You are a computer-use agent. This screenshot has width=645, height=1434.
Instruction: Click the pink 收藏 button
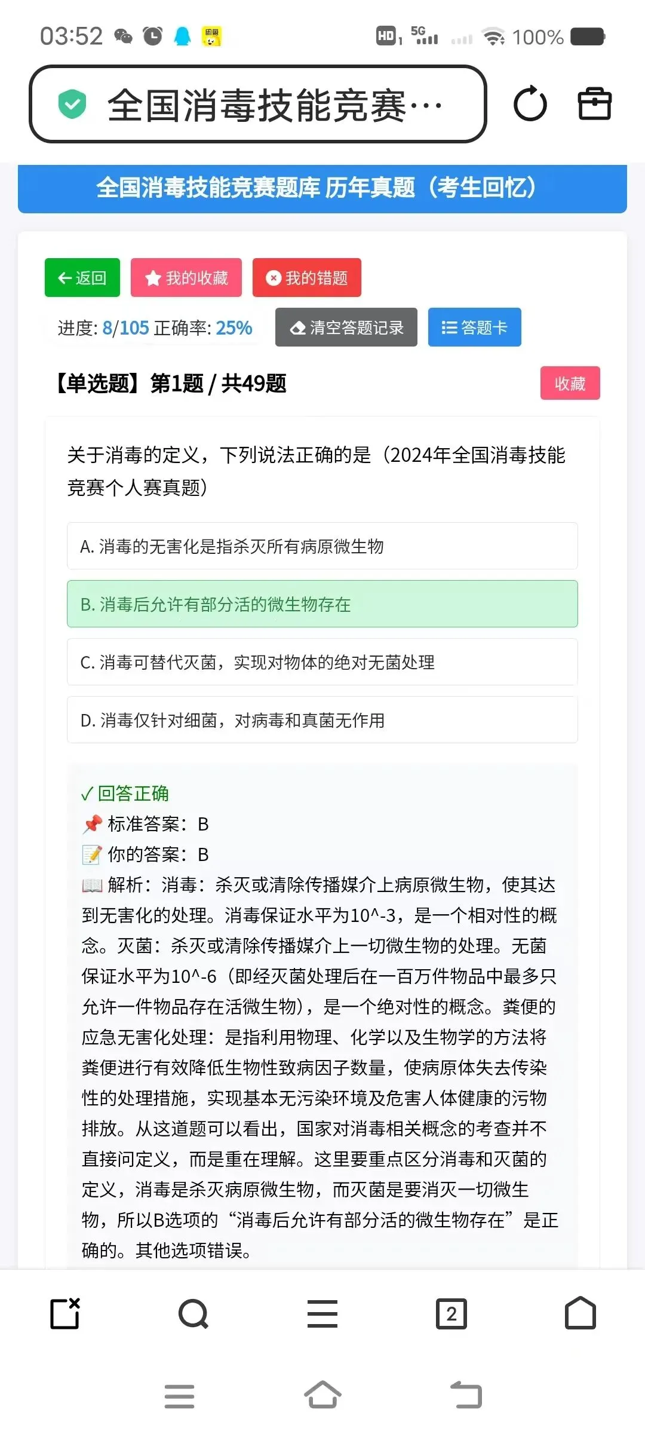click(570, 383)
